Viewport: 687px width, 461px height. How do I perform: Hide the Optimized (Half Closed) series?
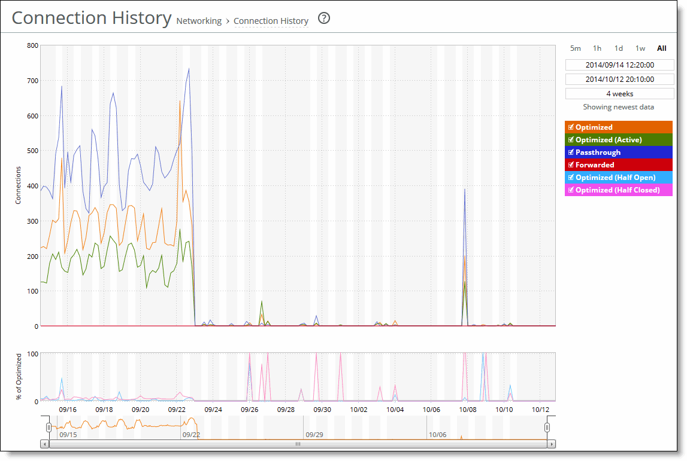[x=570, y=190]
